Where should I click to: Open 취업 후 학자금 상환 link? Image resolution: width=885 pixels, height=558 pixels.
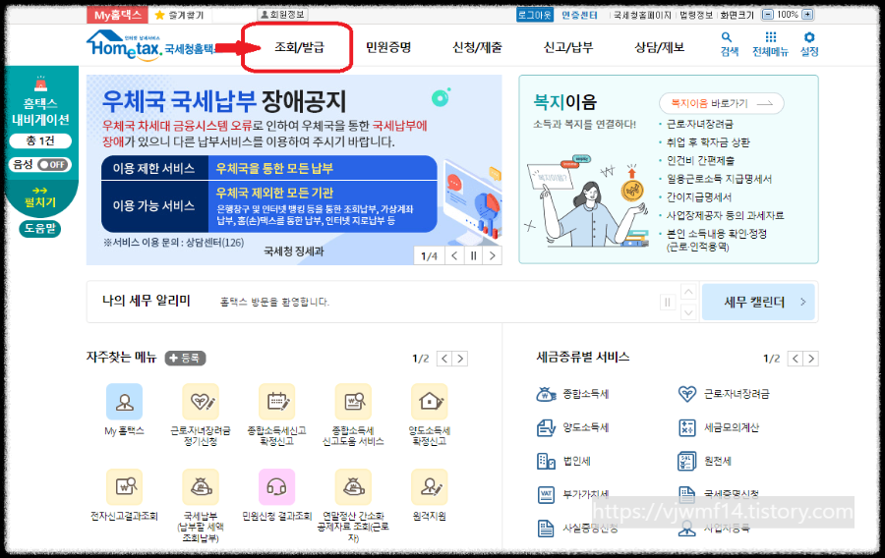(x=708, y=142)
